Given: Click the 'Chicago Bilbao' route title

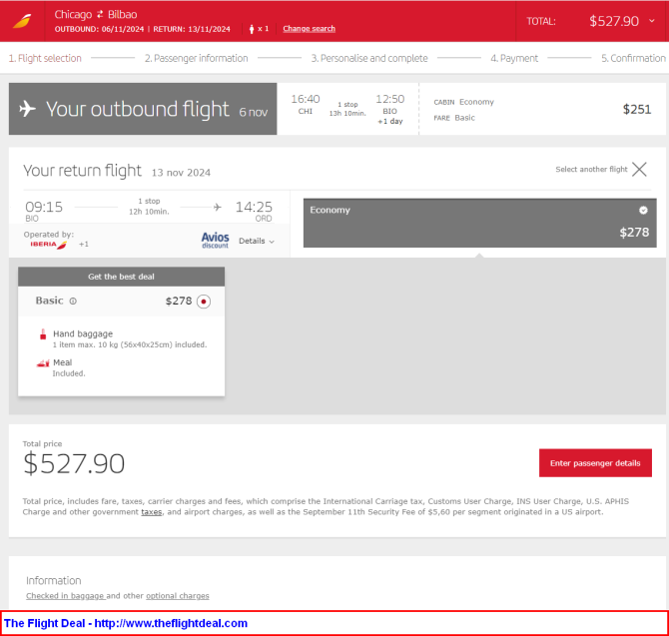Looking at the screenshot, I should [x=96, y=15].
